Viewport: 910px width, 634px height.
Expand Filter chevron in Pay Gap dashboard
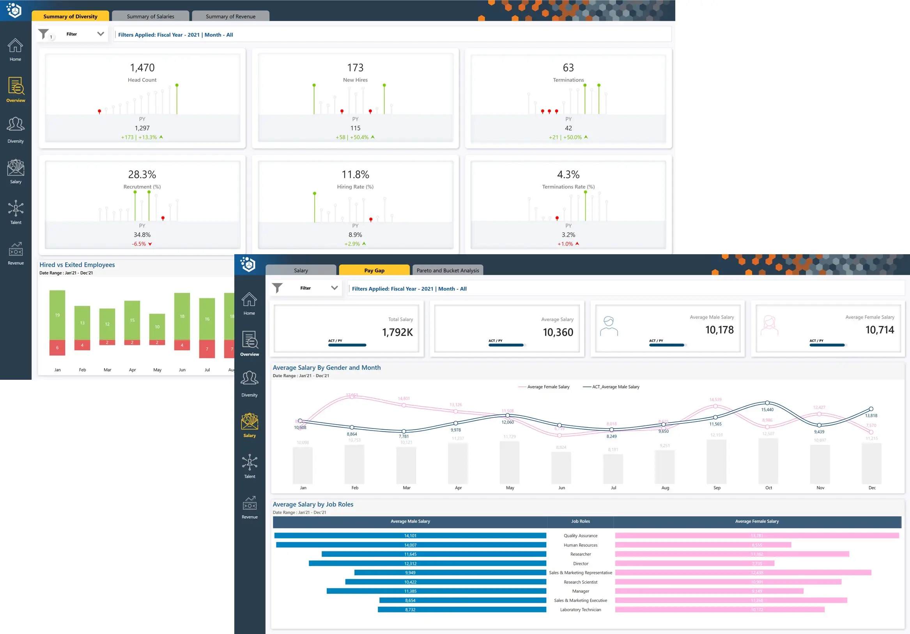pos(335,288)
